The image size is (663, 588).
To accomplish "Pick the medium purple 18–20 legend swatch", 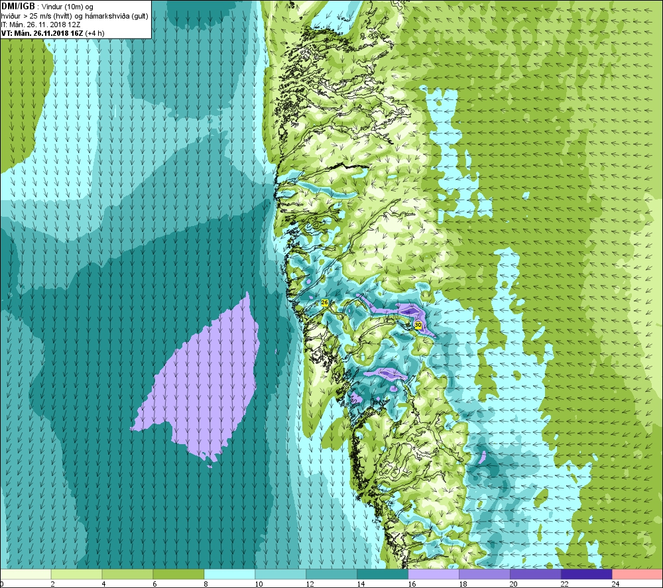I will (485, 574).
